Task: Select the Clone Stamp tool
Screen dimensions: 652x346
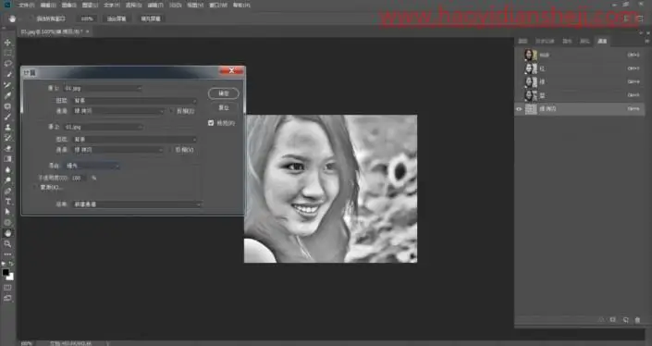Action: [x=7, y=128]
